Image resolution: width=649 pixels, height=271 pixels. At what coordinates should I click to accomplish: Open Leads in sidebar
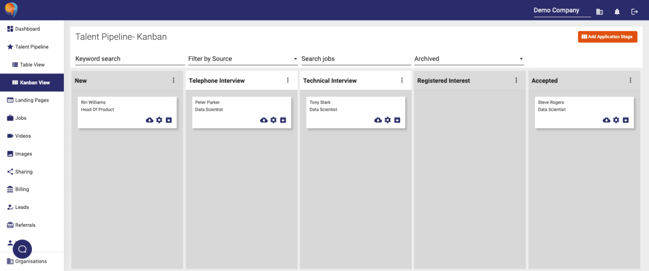(32, 207)
